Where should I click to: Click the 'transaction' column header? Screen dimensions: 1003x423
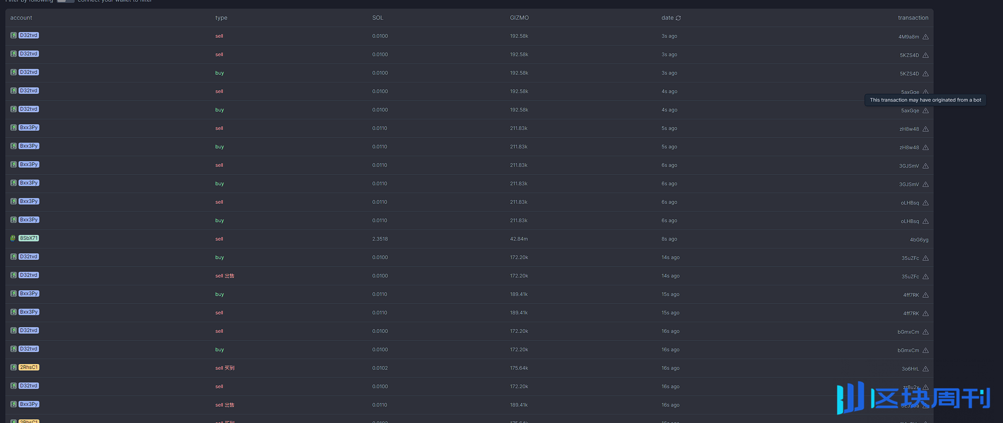click(913, 18)
